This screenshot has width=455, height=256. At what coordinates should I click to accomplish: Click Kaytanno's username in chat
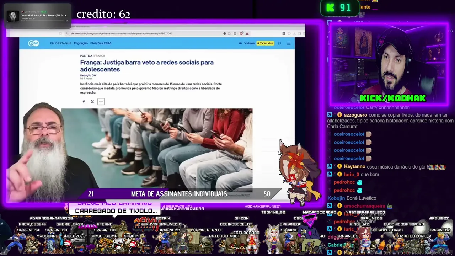pos(354,166)
